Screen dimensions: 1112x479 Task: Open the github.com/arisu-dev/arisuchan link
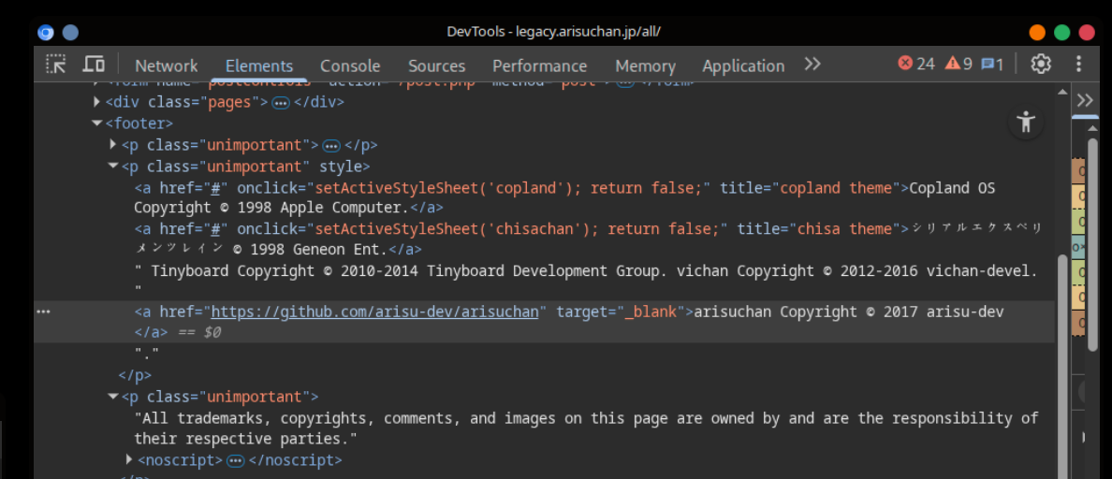pos(374,312)
